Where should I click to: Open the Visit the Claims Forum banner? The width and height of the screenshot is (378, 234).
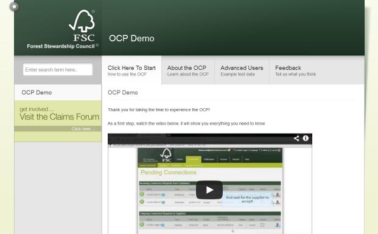click(x=58, y=121)
